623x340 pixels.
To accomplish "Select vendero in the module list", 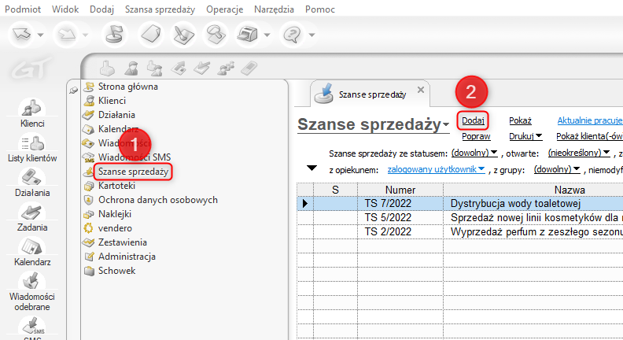I will pyautogui.click(x=115, y=228).
